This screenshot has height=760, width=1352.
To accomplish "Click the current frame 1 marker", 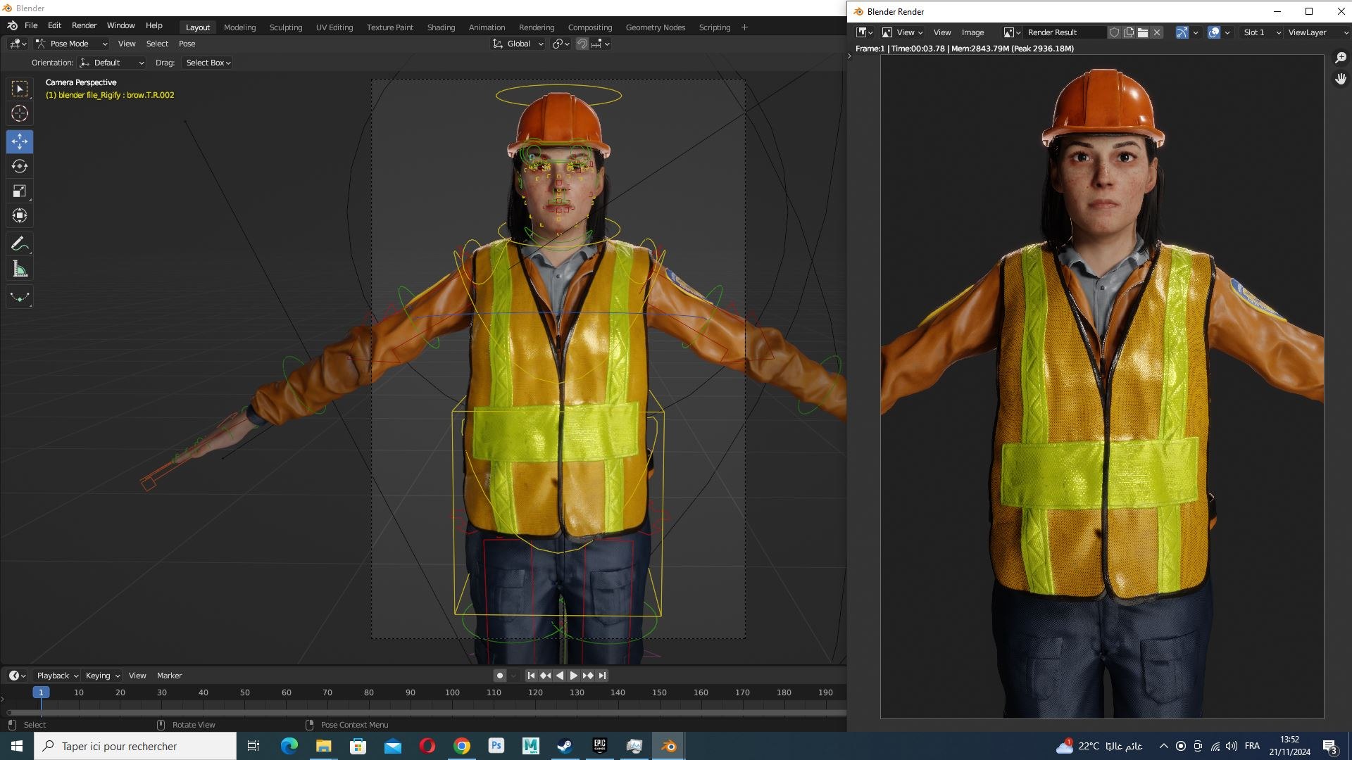I will click(x=41, y=692).
